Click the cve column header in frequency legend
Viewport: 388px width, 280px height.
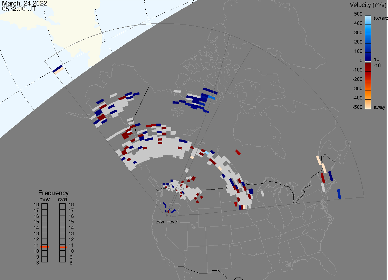pyautogui.click(x=62, y=199)
